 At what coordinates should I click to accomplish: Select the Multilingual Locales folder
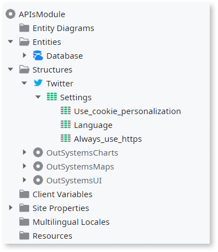point(65,222)
